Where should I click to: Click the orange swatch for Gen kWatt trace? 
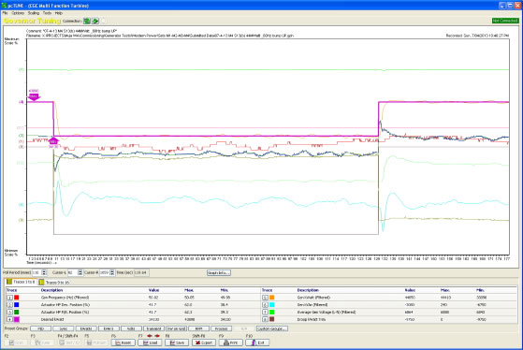coord(272,298)
